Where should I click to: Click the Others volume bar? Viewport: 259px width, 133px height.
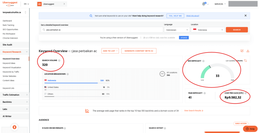77,96
